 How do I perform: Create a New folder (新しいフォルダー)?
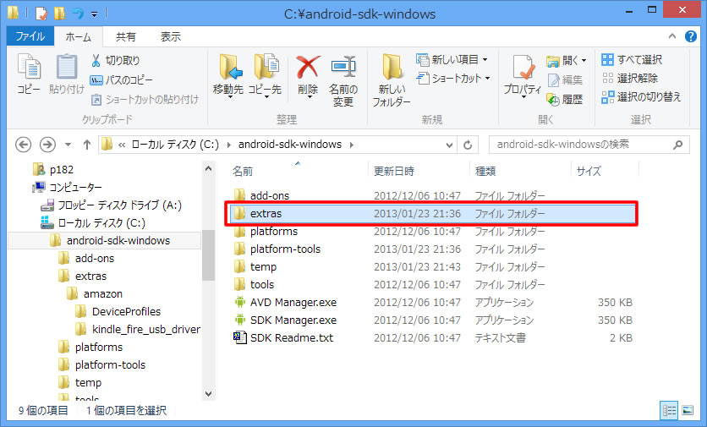point(392,80)
